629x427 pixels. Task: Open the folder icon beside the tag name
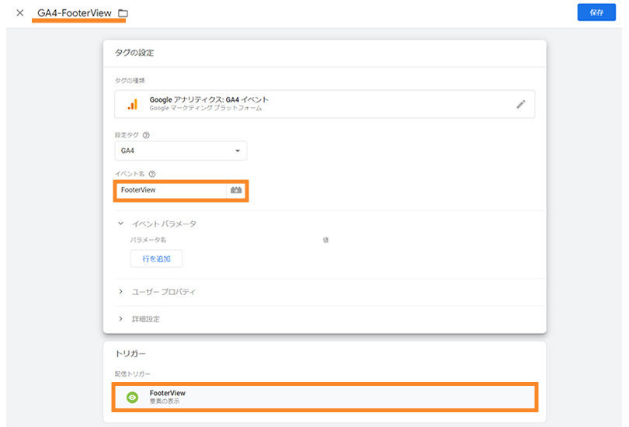123,14
